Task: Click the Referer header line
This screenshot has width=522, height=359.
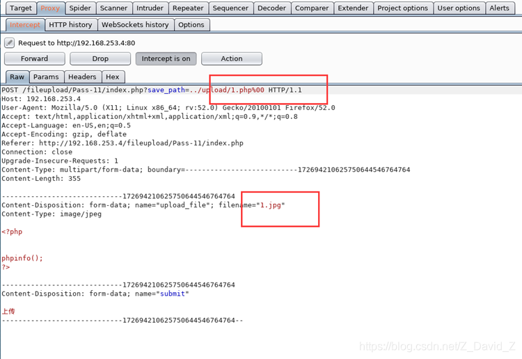Action: click(122, 143)
